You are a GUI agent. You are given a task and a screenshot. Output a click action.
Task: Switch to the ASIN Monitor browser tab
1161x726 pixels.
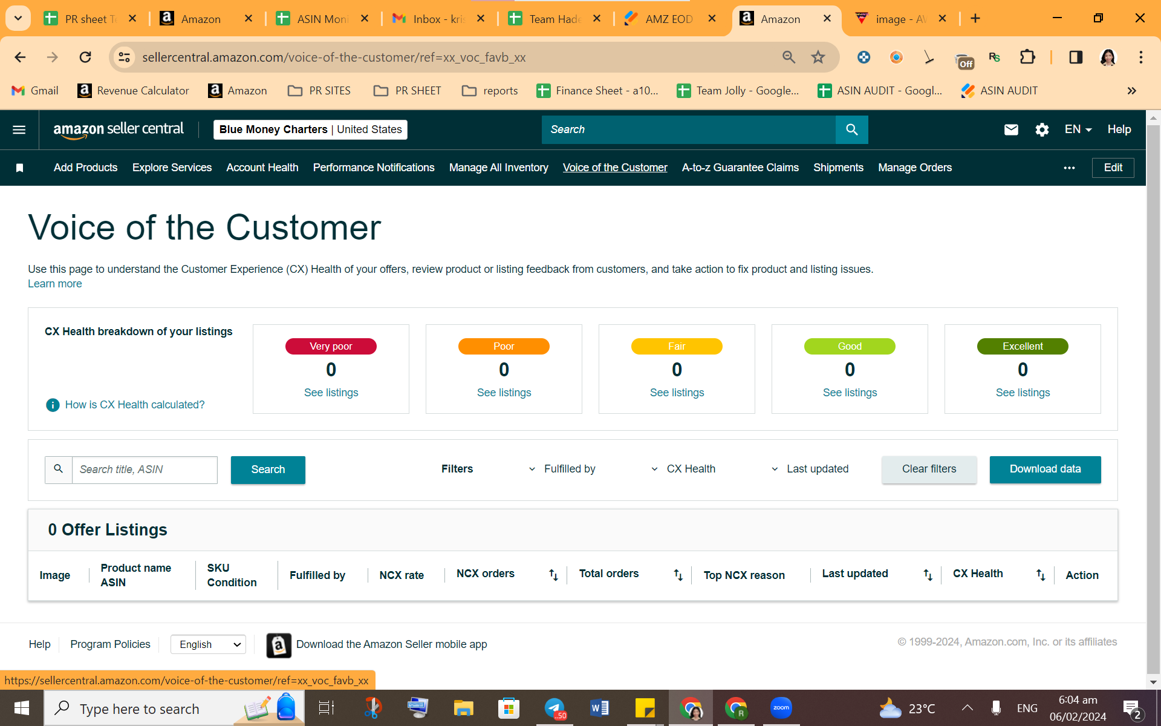323,19
